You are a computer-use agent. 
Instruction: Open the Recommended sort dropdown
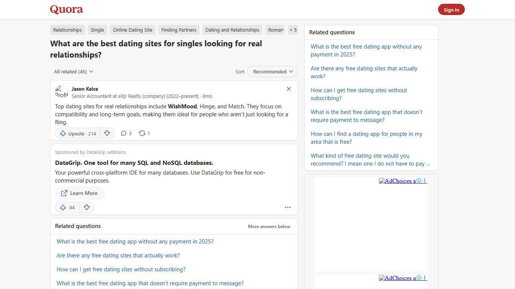(x=272, y=71)
